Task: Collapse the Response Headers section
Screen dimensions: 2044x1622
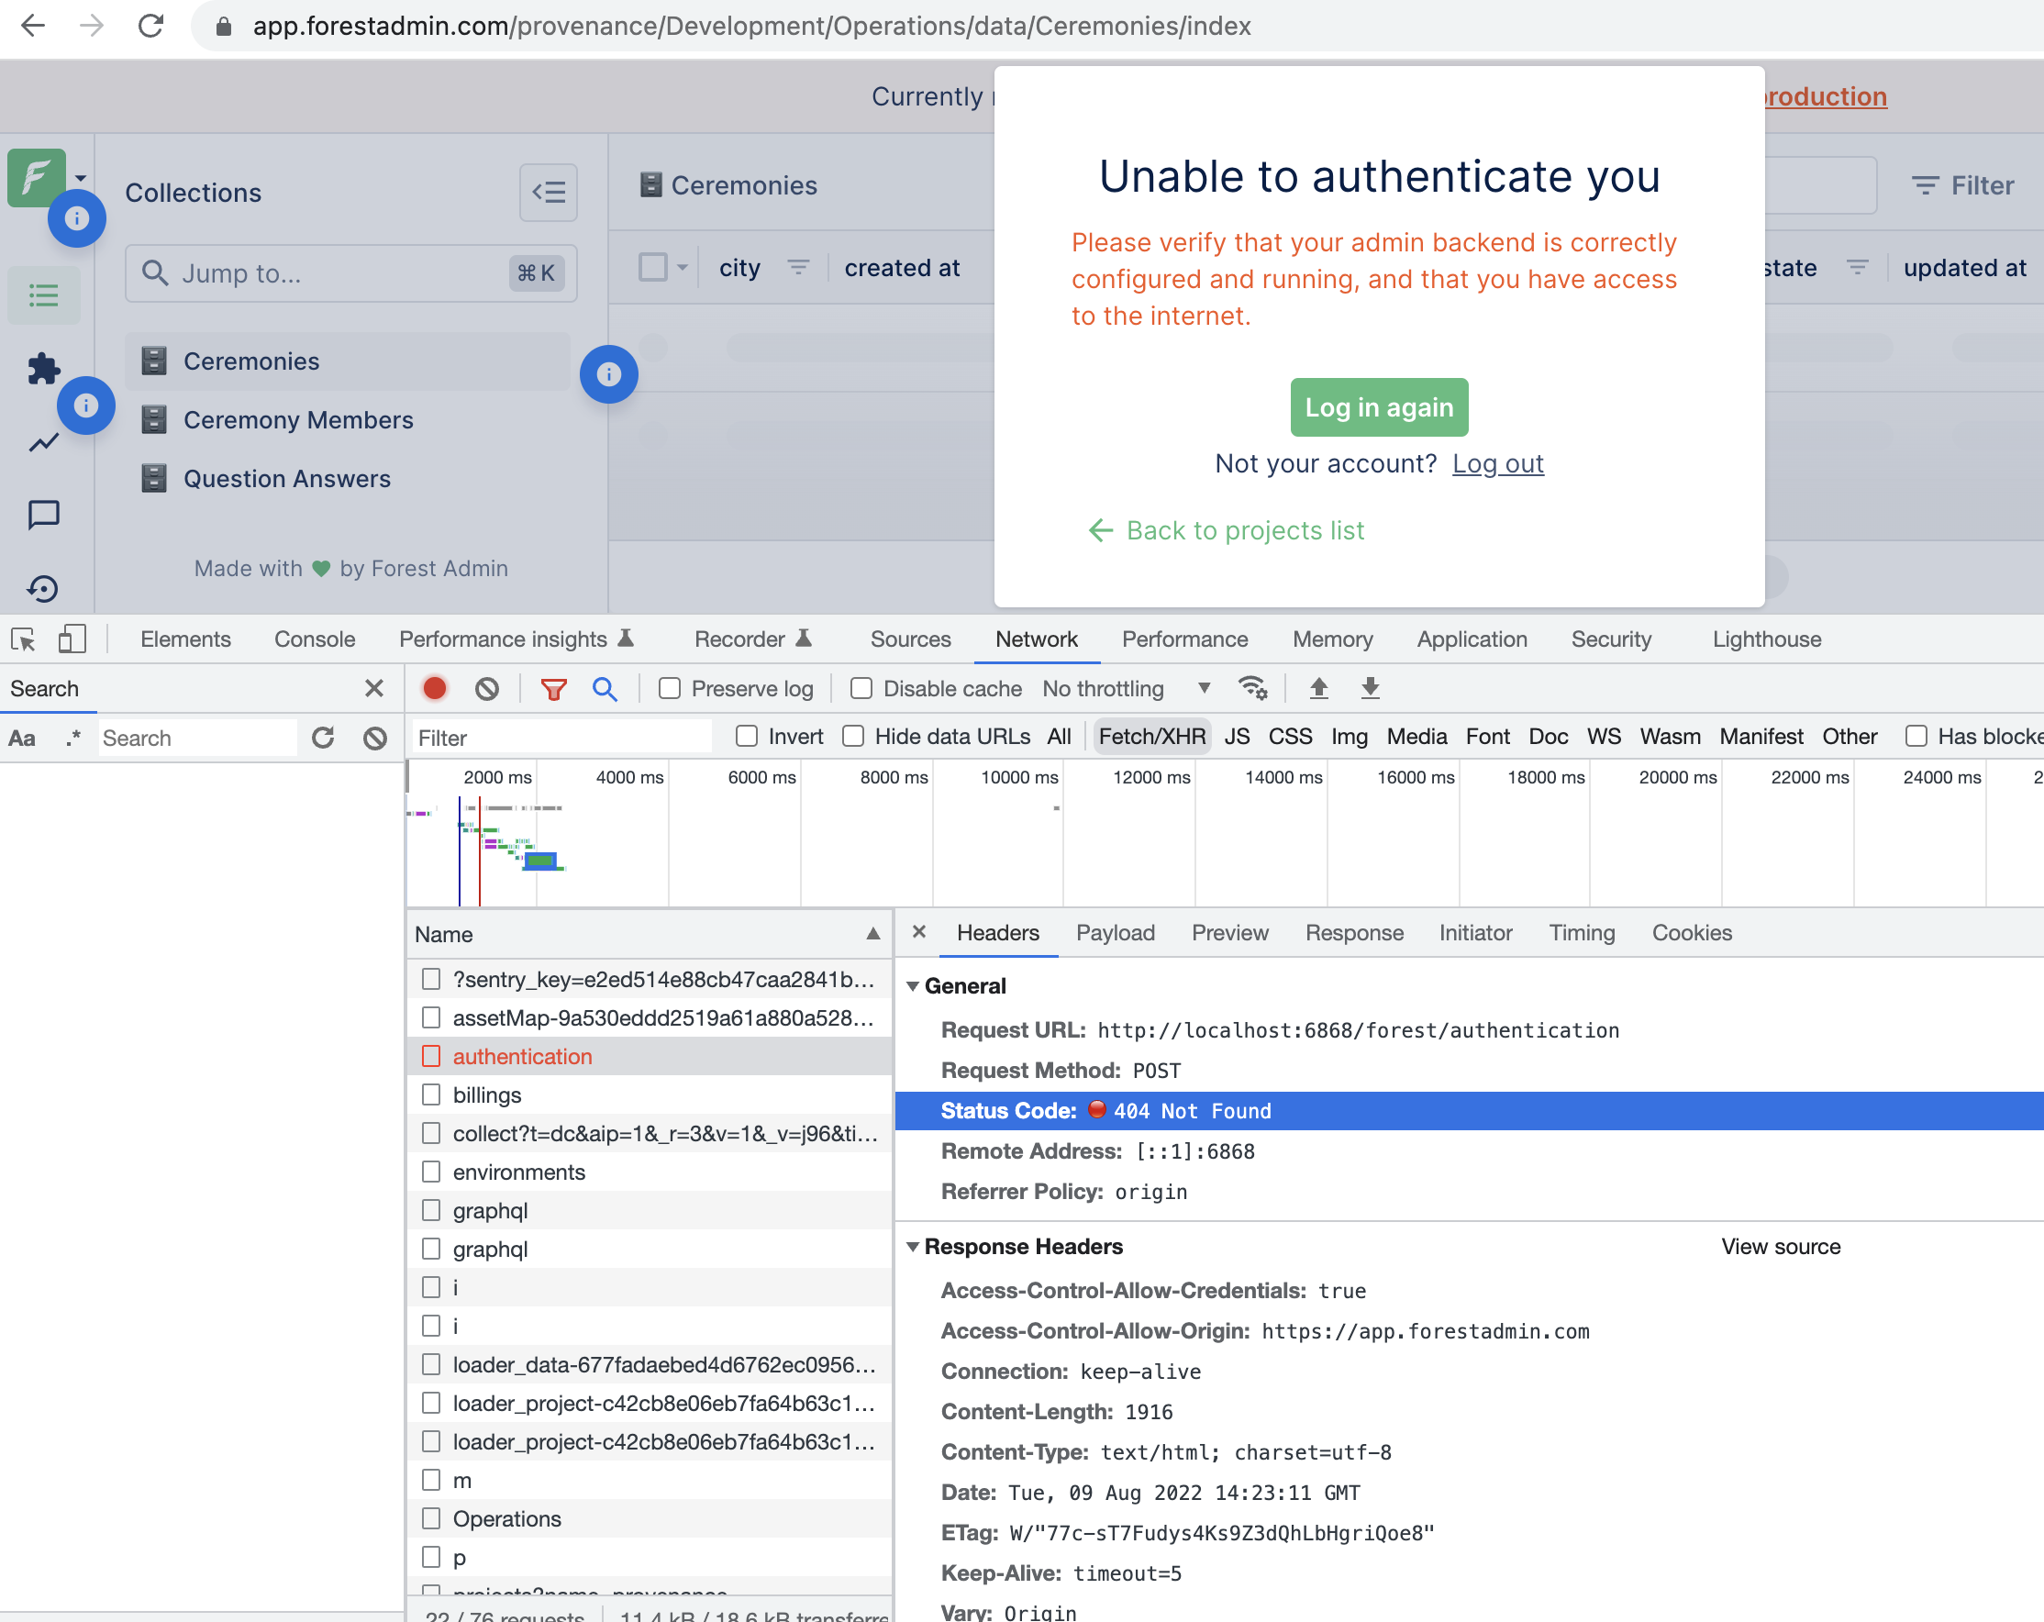Action: [x=913, y=1247]
